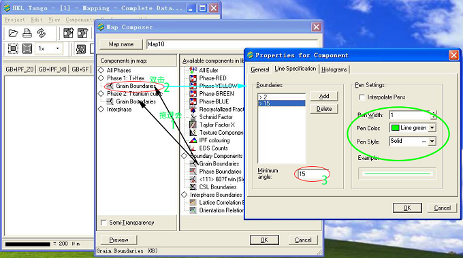Select the CSL Boundaries component icon
This screenshot has width=463, height=258.
click(x=193, y=187)
